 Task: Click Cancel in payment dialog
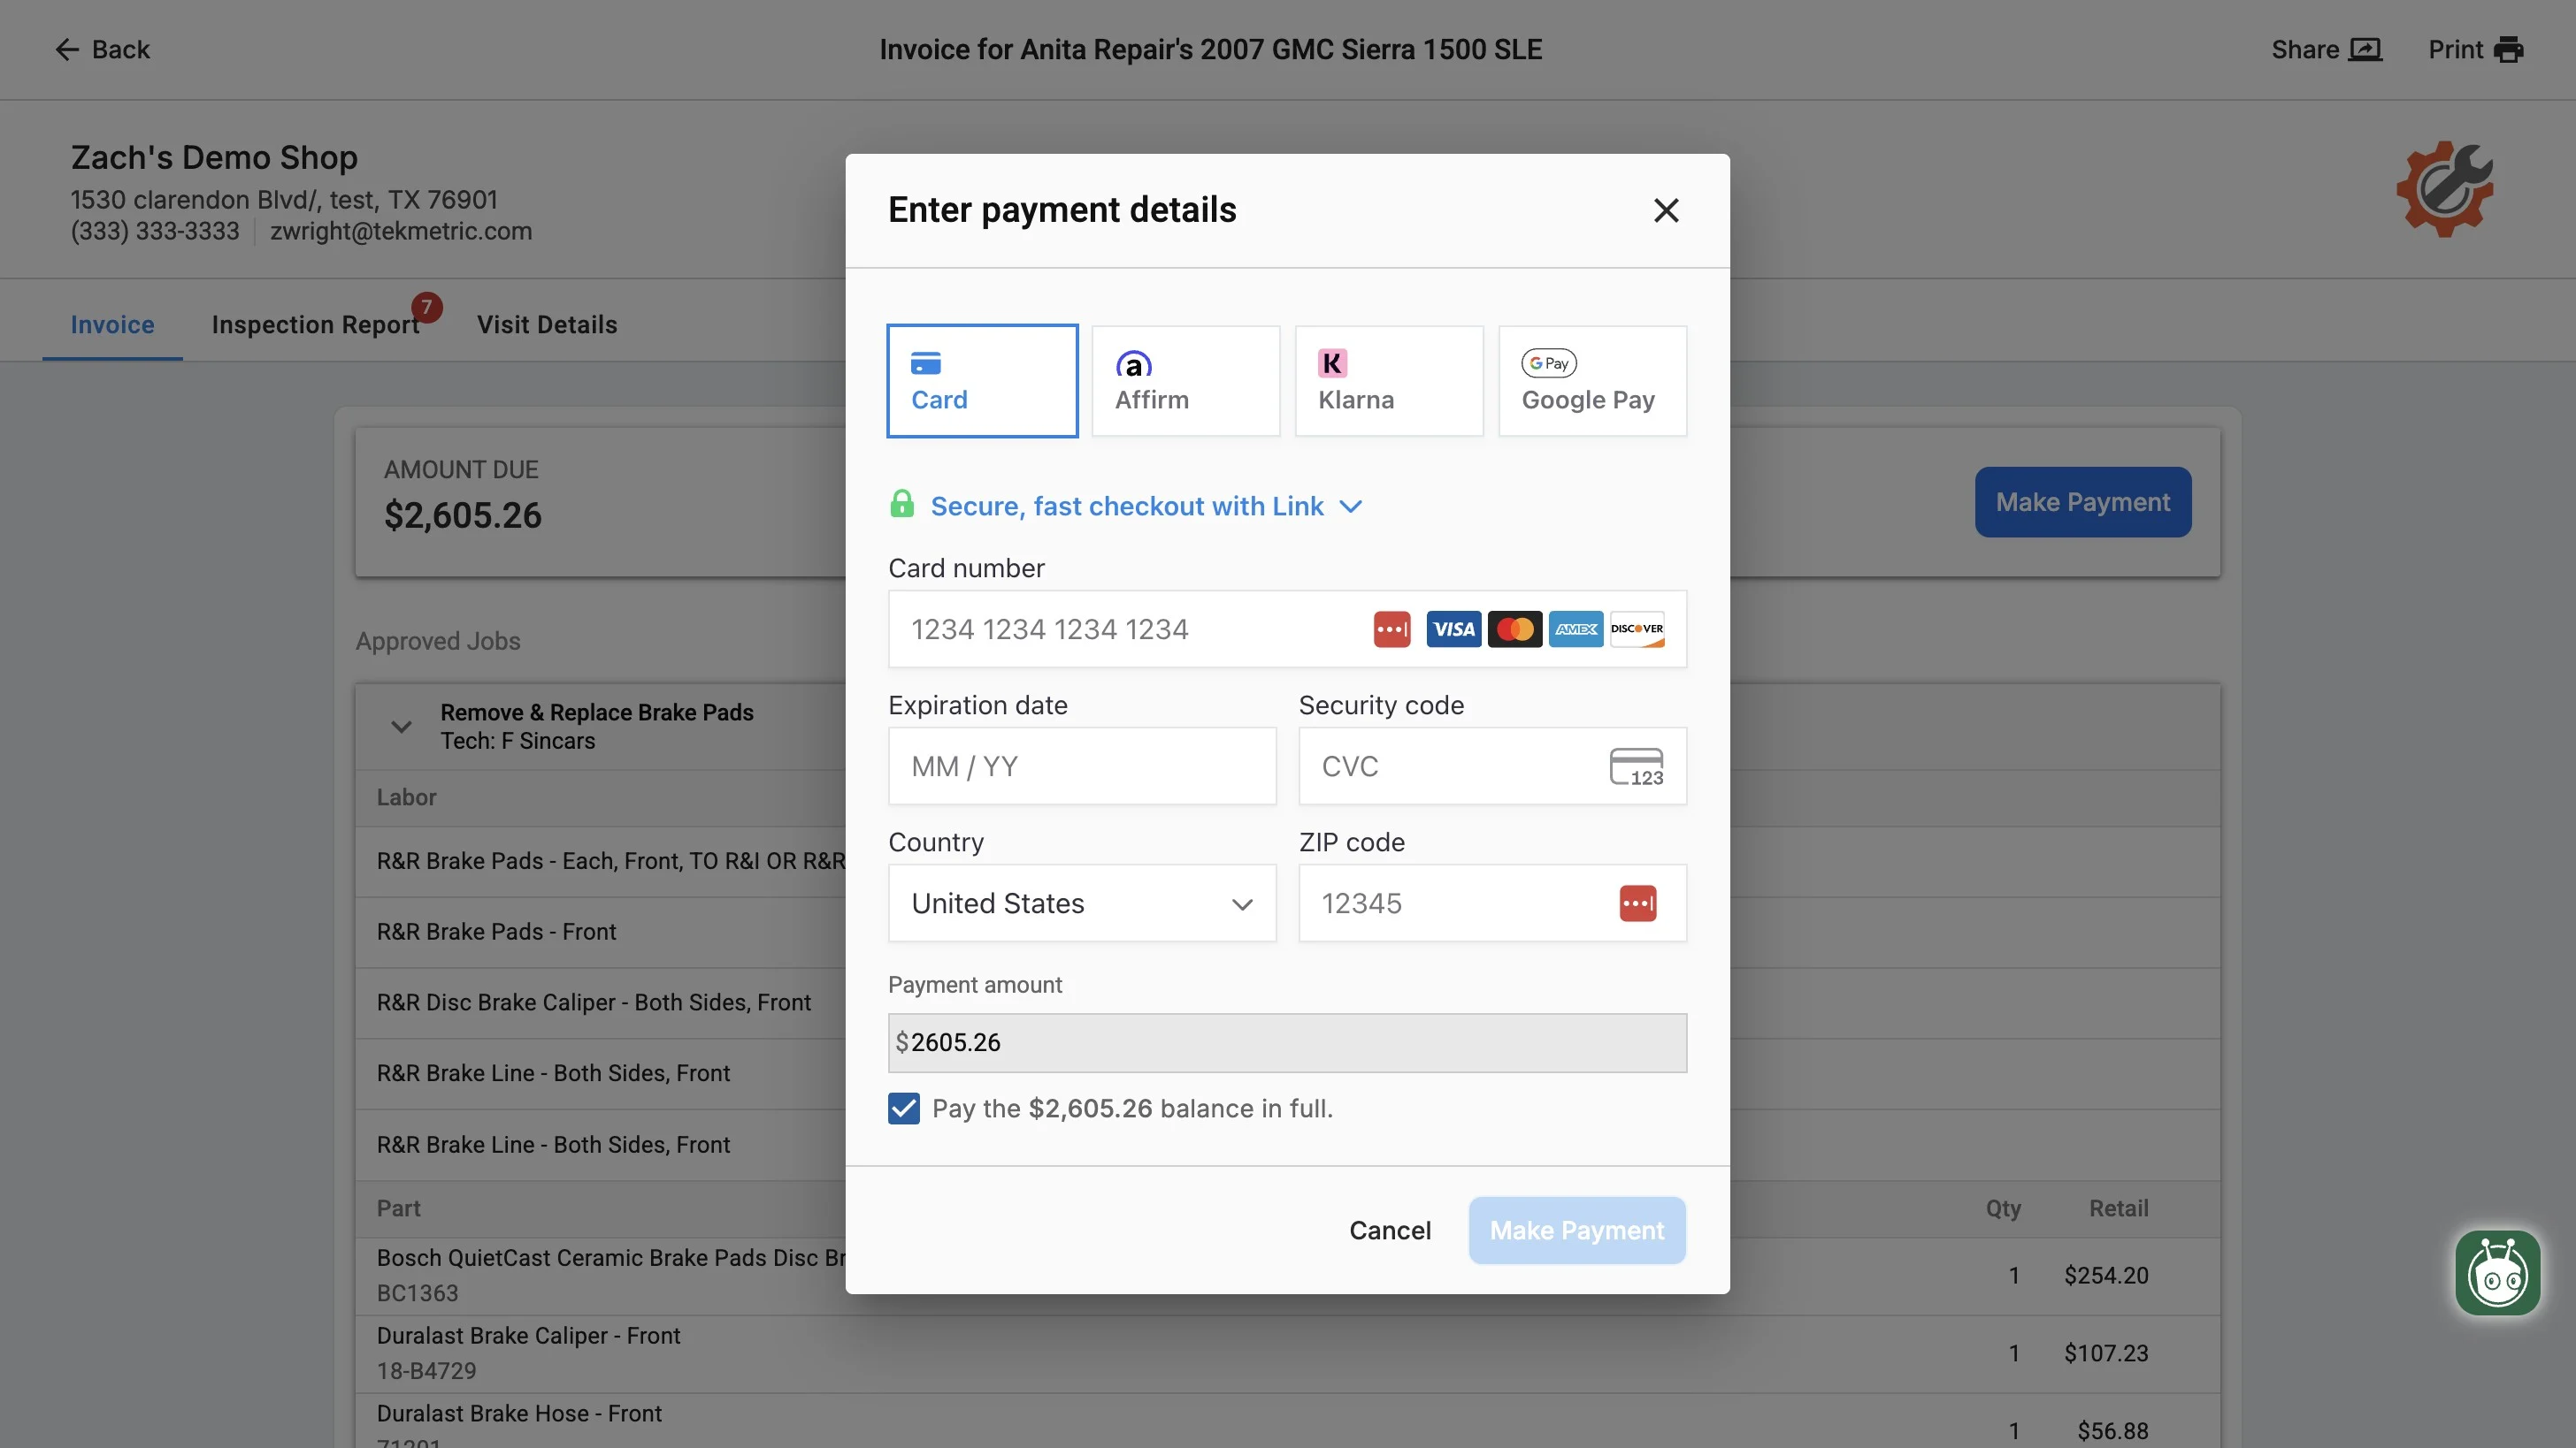tap(1389, 1231)
